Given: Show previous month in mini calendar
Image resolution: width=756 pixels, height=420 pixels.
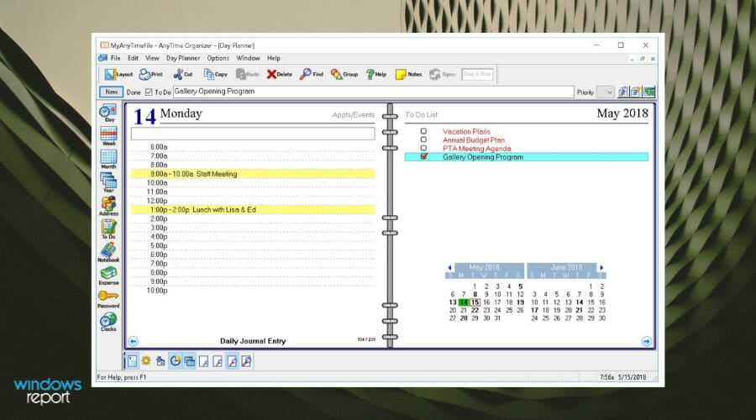Looking at the screenshot, I should (x=450, y=268).
